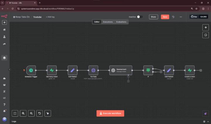Open the AI assistant sparkle button
The image size is (211, 124).
pos(206,114)
